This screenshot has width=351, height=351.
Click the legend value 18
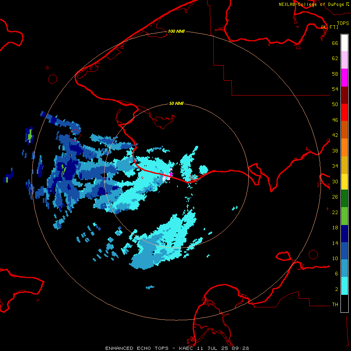(x=335, y=228)
